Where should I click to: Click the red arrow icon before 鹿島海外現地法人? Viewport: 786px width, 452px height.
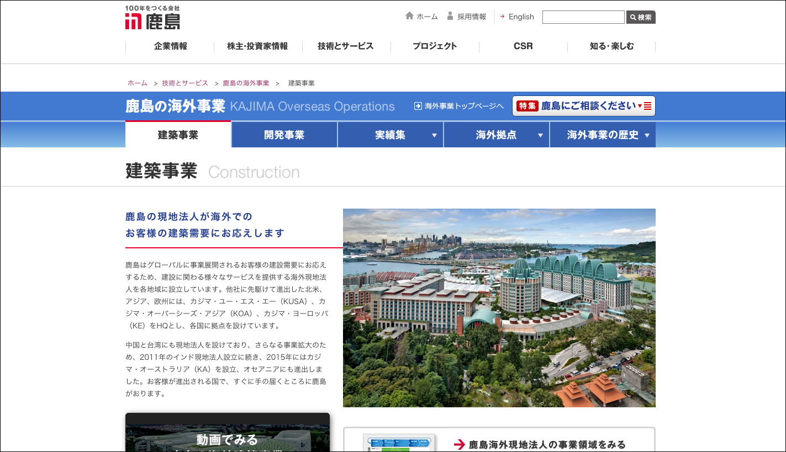[x=460, y=445]
